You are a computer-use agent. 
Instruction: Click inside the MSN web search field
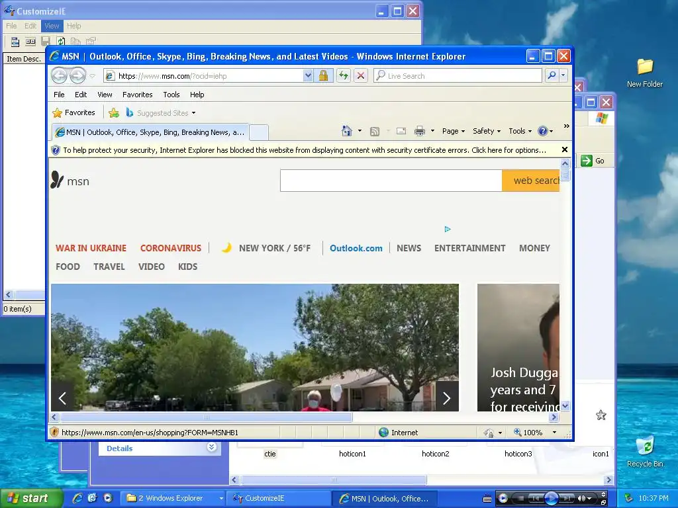pos(391,181)
